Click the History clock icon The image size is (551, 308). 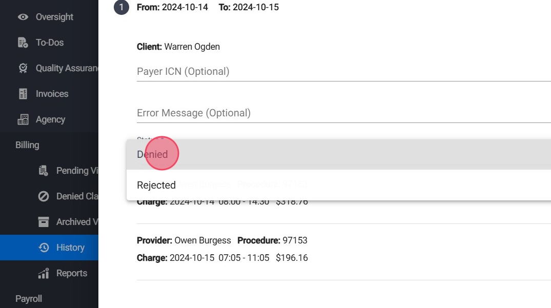coord(44,248)
